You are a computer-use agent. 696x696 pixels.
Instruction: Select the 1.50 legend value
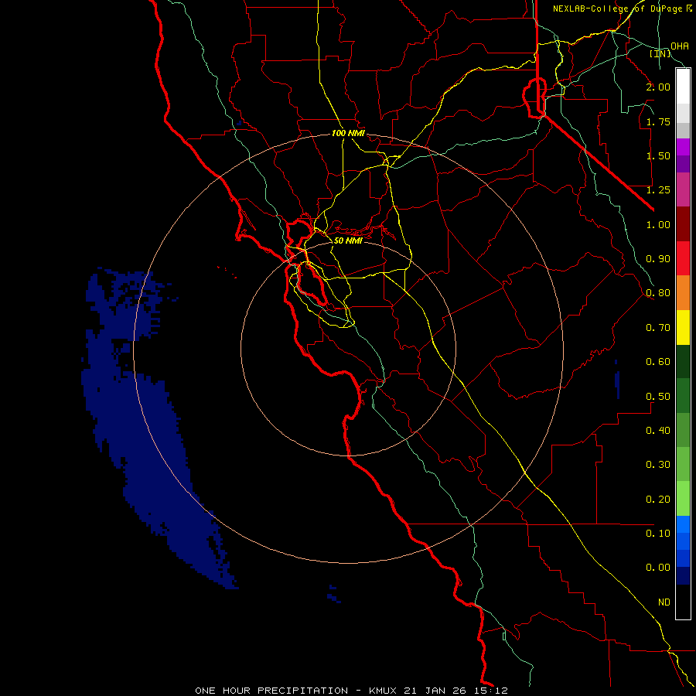[658, 155]
